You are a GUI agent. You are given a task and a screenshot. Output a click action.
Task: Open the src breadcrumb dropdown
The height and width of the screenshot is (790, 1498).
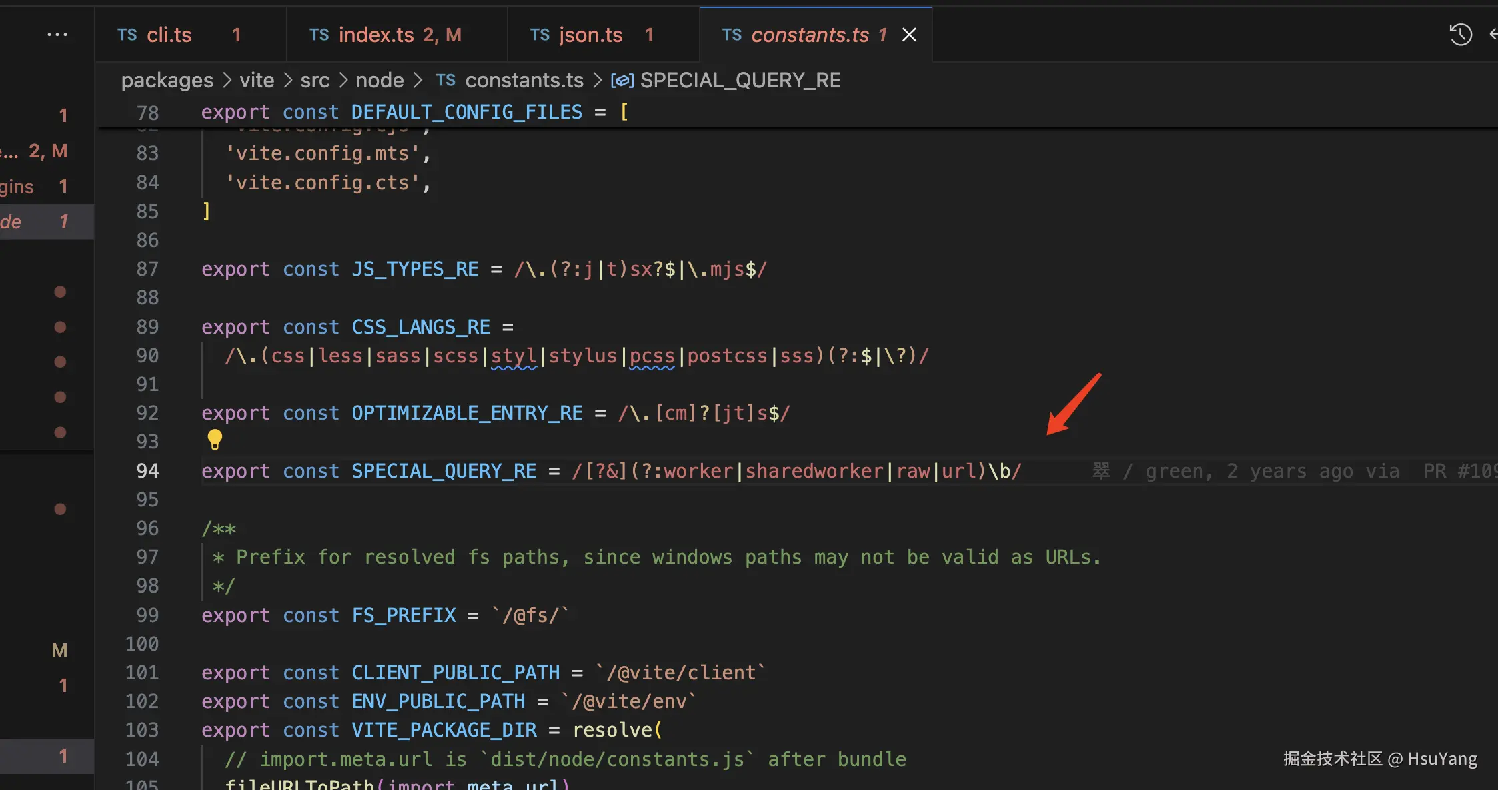click(x=315, y=81)
